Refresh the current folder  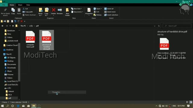(159, 26)
